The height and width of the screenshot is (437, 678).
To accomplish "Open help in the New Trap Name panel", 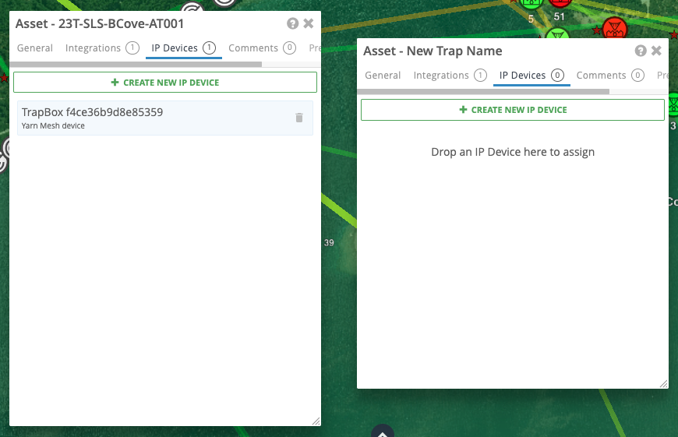I will (x=641, y=51).
